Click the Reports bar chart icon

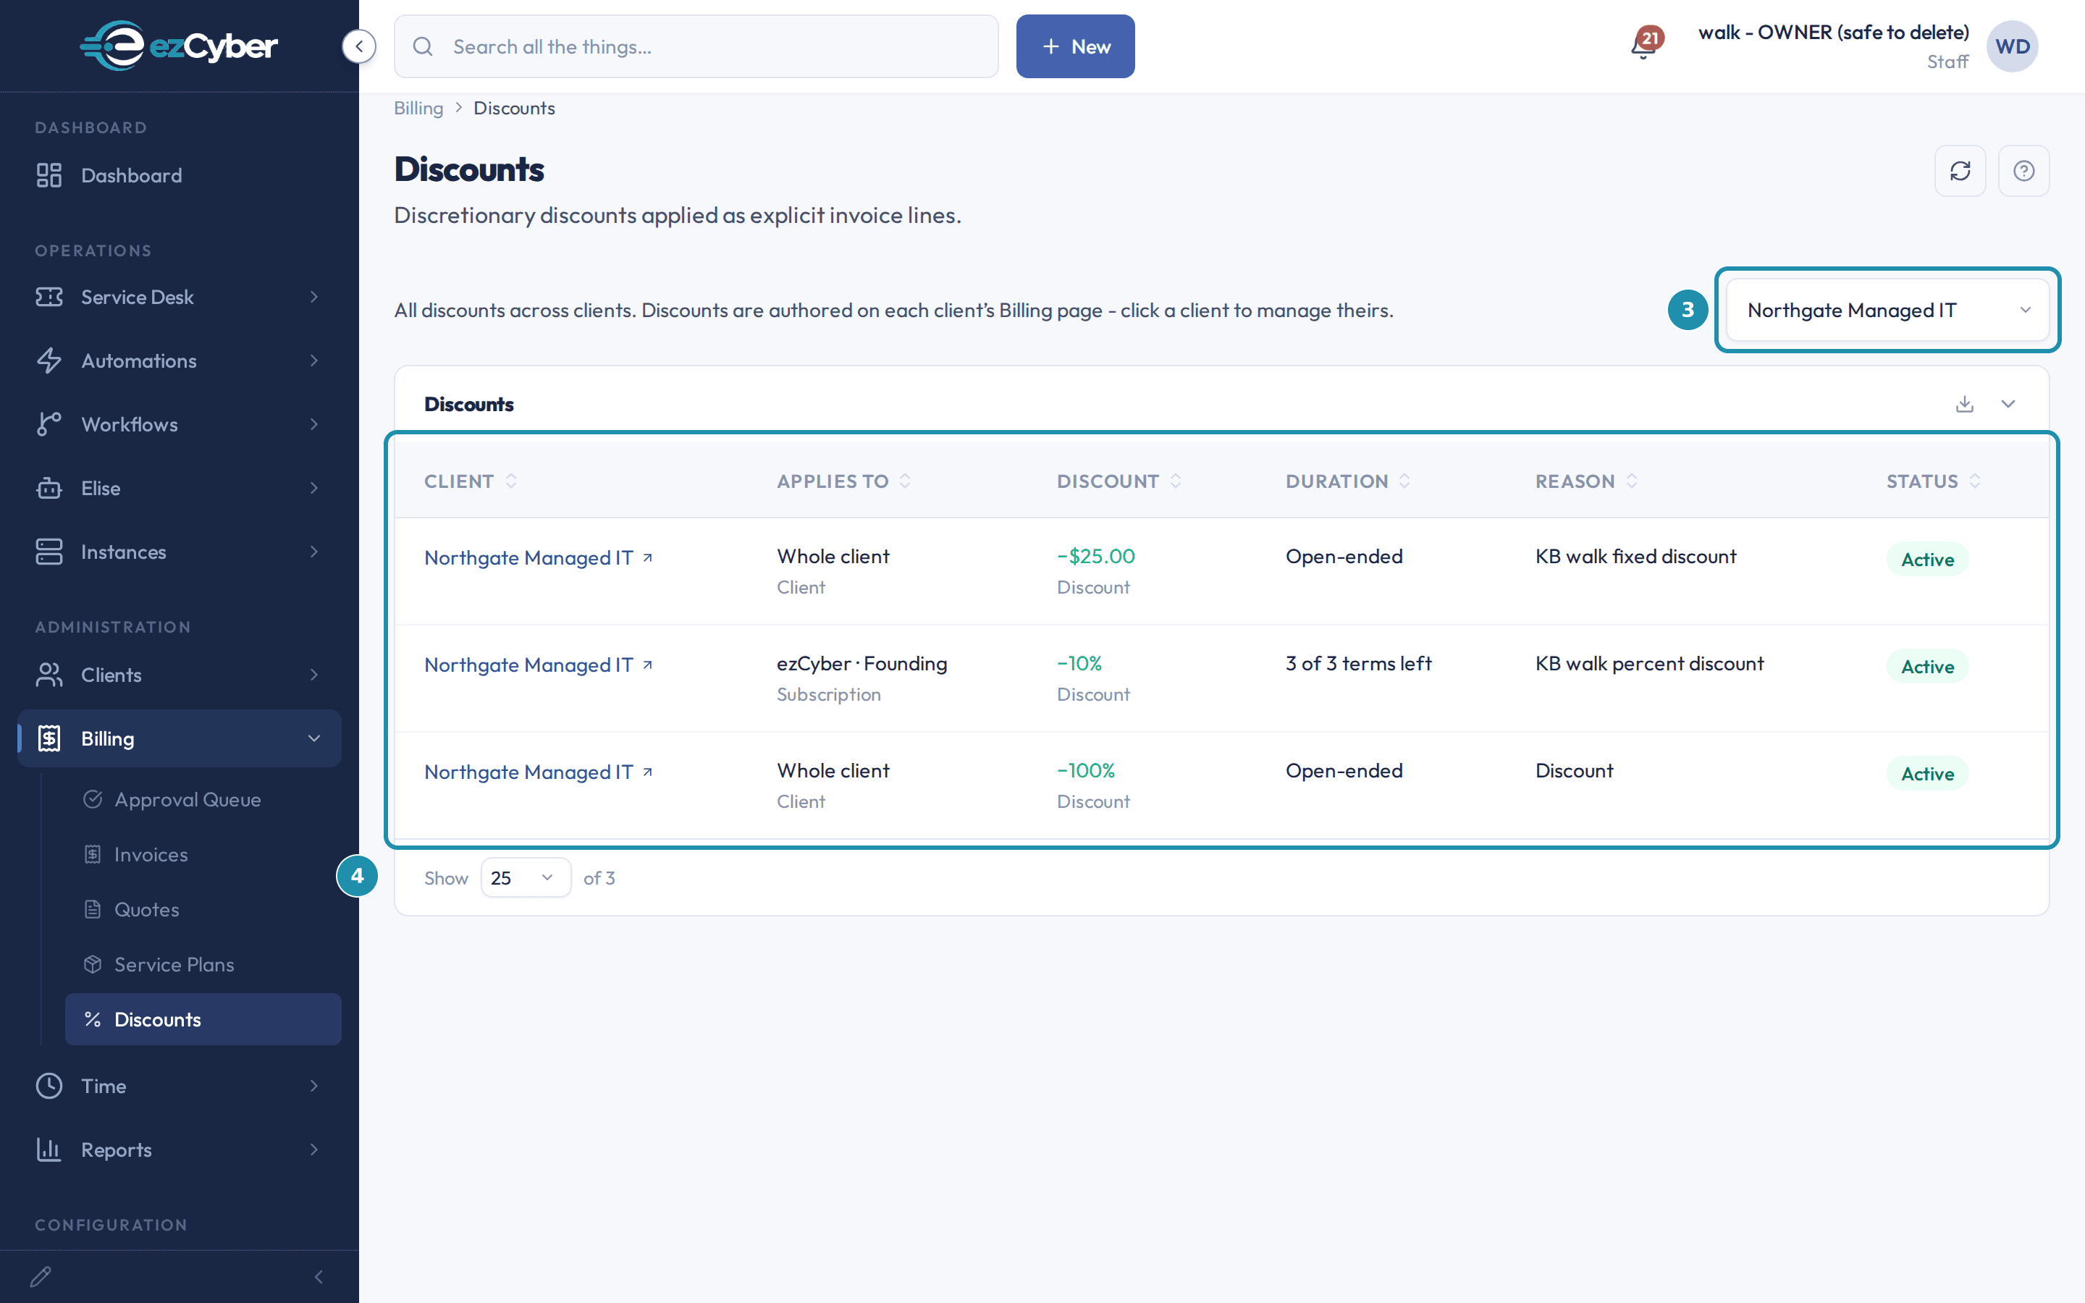[49, 1150]
